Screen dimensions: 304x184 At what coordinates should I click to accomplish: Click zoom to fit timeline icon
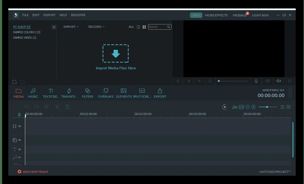(x=241, y=107)
